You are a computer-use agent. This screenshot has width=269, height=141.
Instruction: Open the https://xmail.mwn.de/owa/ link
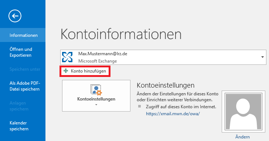tap(173, 114)
